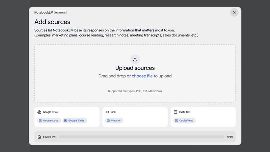
Task: Click the Source limit document icon
Action: click(x=39, y=137)
